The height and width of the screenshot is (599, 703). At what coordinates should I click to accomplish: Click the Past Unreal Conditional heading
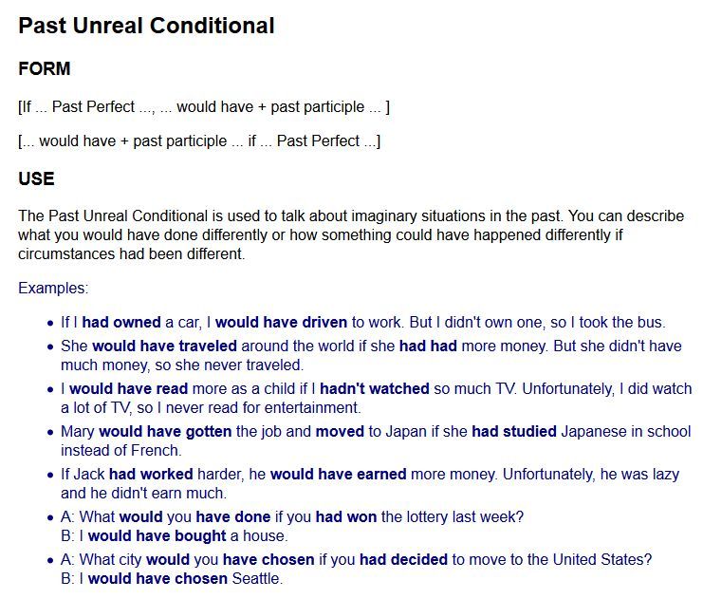tap(146, 26)
